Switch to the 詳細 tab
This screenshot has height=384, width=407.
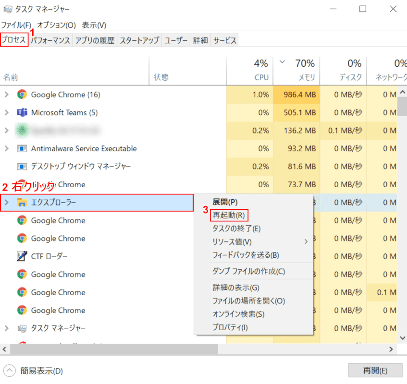[x=200, y=40]
